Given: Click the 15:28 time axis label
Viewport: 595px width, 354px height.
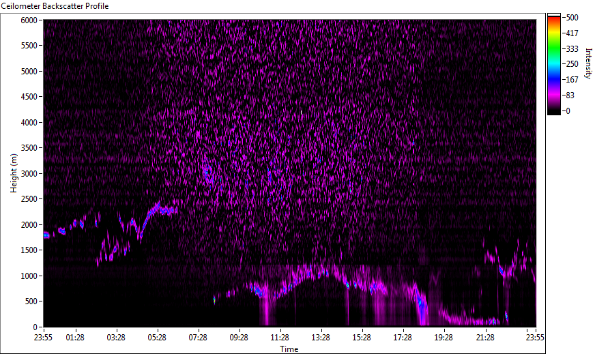Looking at the screenshot, I should pos(362,338).
